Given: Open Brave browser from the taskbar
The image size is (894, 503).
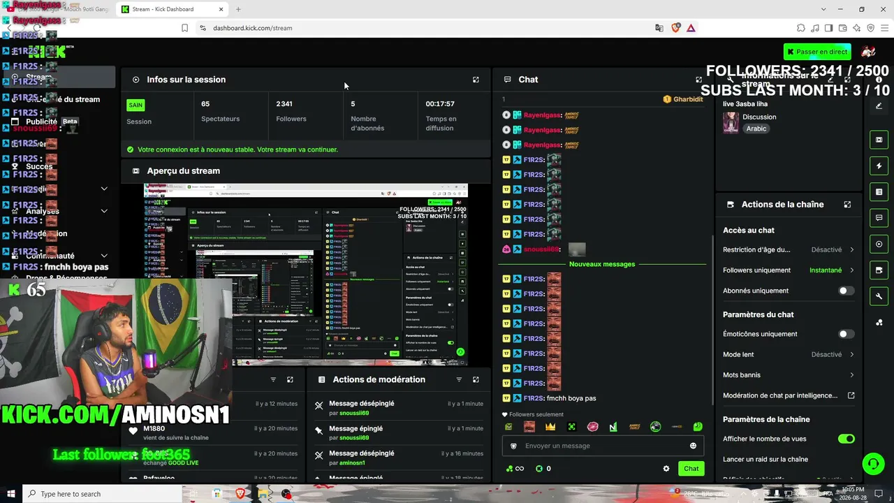Looking at the screenshot, I should 240,494.
